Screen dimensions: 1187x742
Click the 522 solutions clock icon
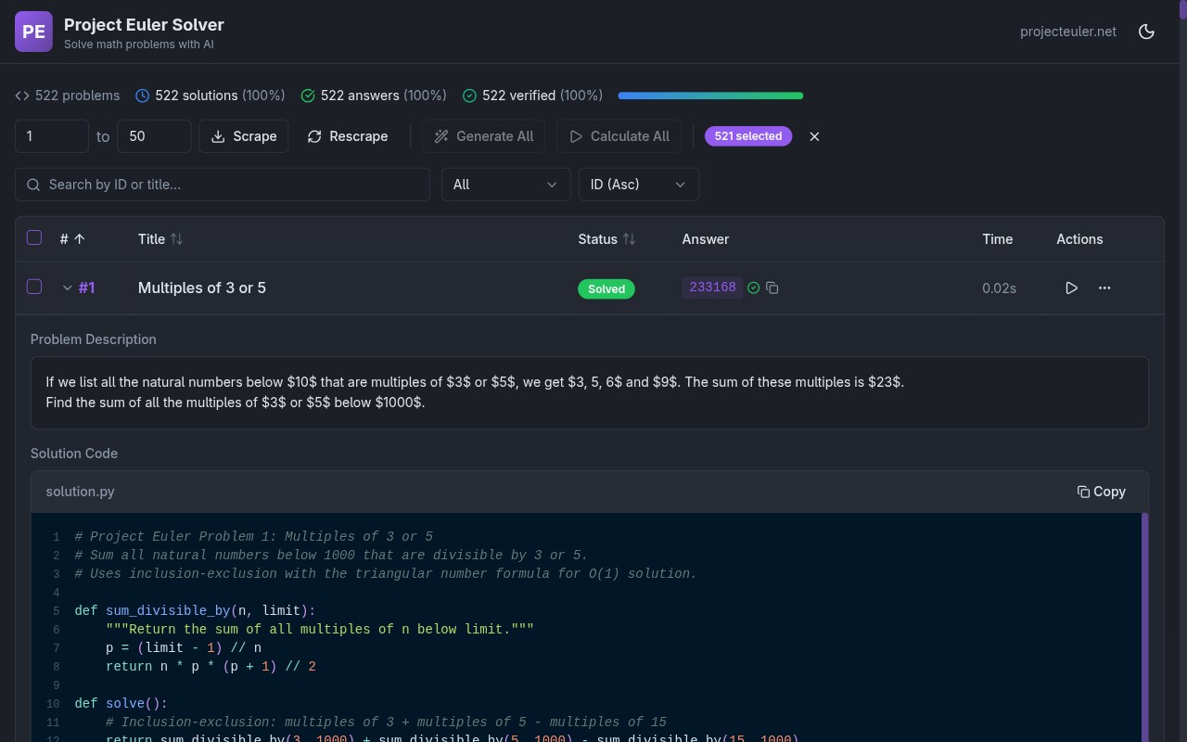143,96
